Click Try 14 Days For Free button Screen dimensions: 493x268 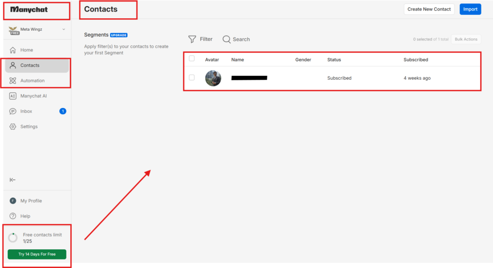click(37, 254)
